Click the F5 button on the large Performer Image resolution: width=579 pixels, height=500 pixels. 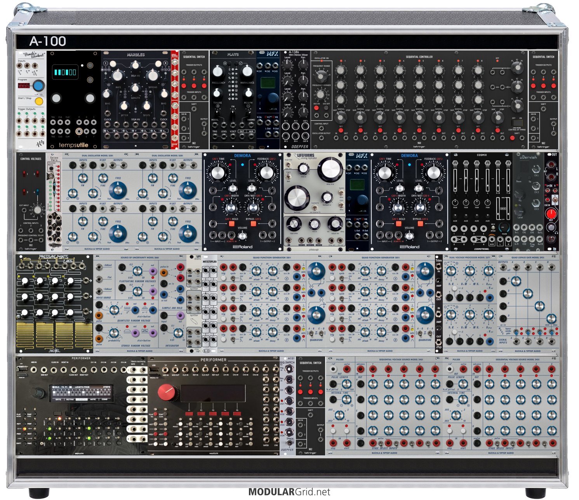click(237, 414)
